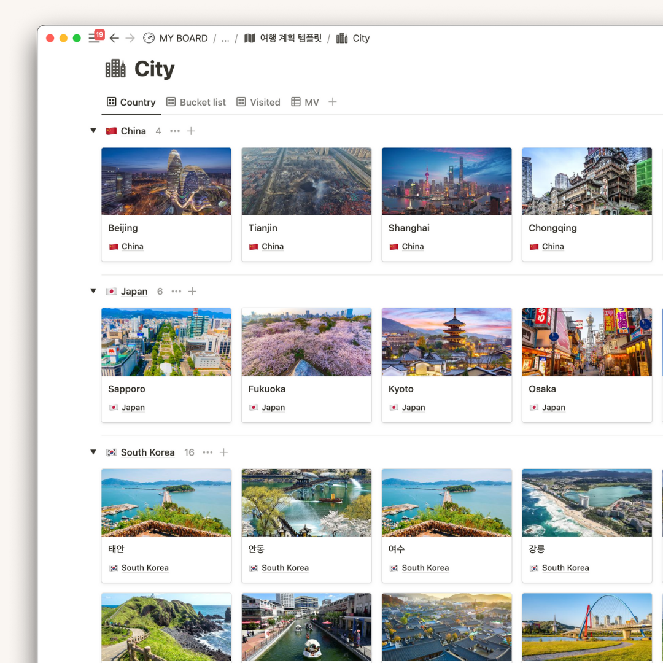Open the Japan group header link
663x663 pixels.
pos(134,292)
